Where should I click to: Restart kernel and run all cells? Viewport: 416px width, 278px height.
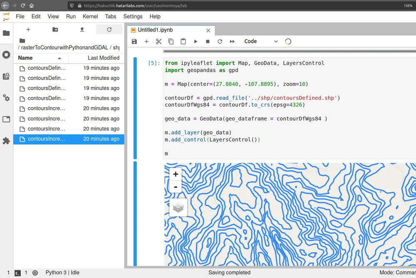(x=232, y=41)
